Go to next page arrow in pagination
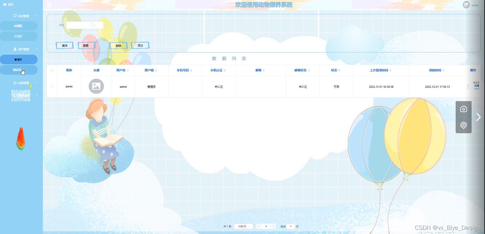 pyautogui.click(x=273, y=227)
